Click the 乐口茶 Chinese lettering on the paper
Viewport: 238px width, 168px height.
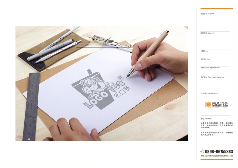(122, 92)
